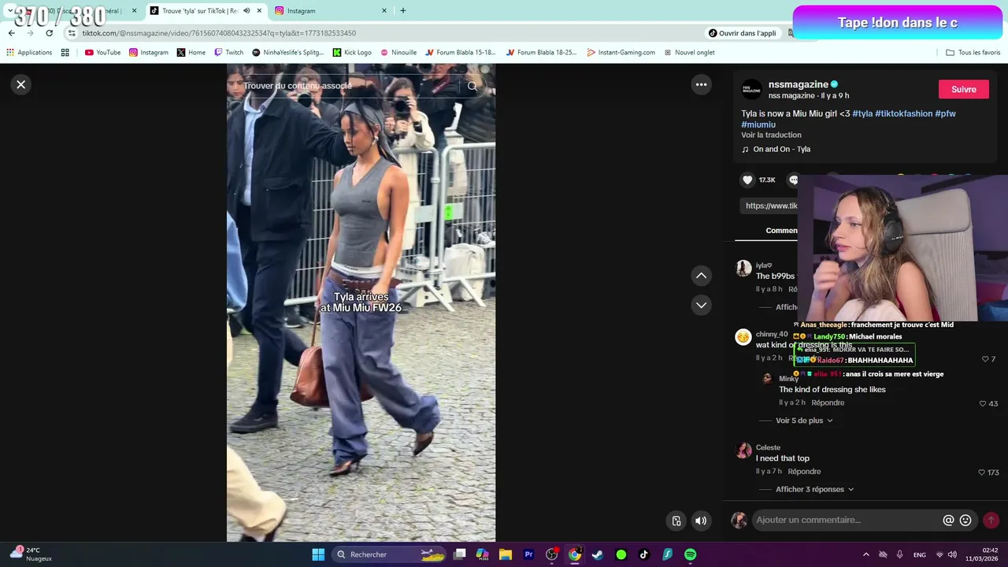Image resolution: width=1008 pixels, height=567 pixels.
Task: Open the #miumiu hashtag
Action: (x=758, y=124)
